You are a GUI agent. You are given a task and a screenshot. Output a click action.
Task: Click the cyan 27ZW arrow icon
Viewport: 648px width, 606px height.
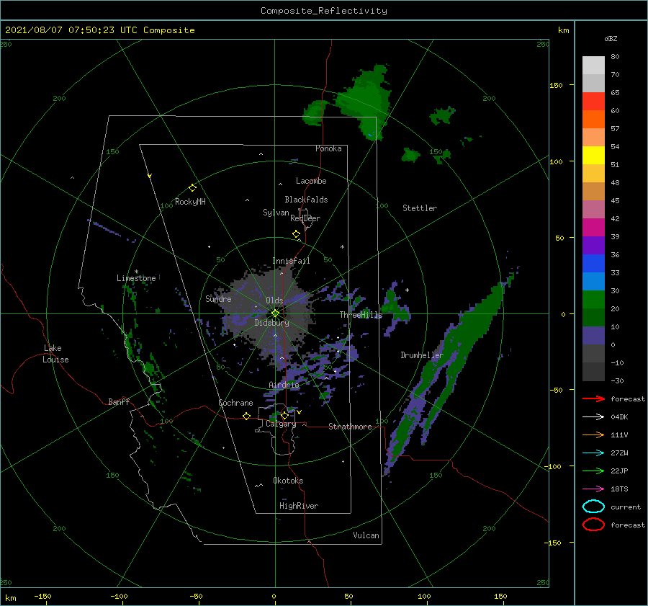(593, 453)
